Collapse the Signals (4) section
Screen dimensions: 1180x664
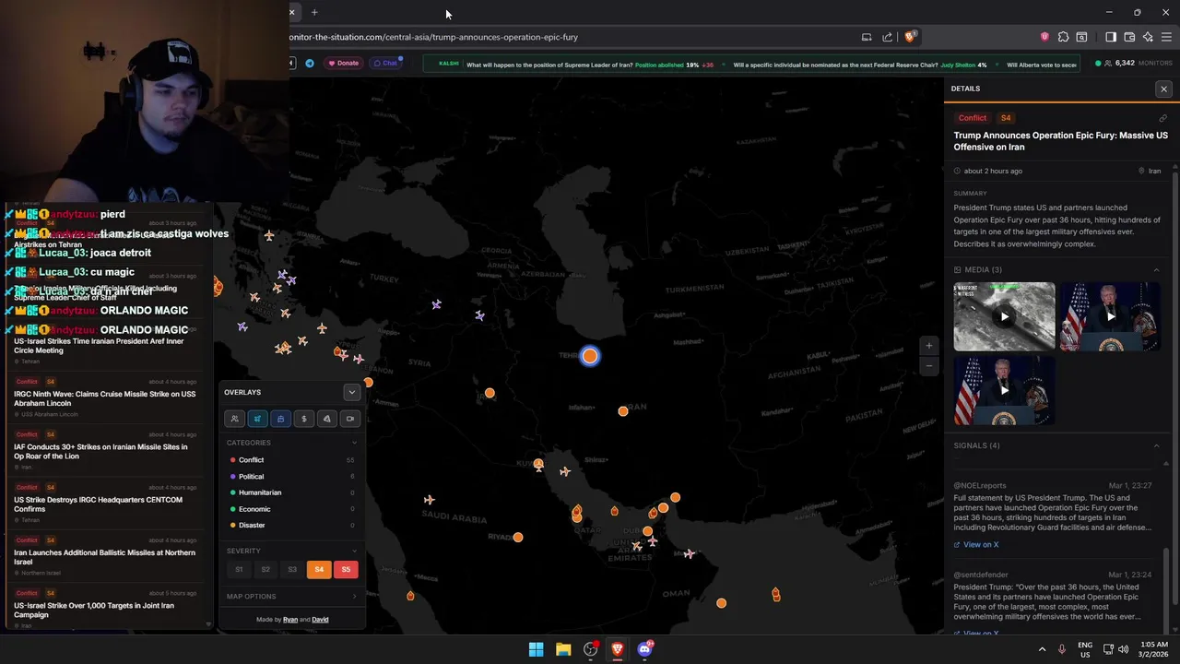click(x=1156, y=445)
